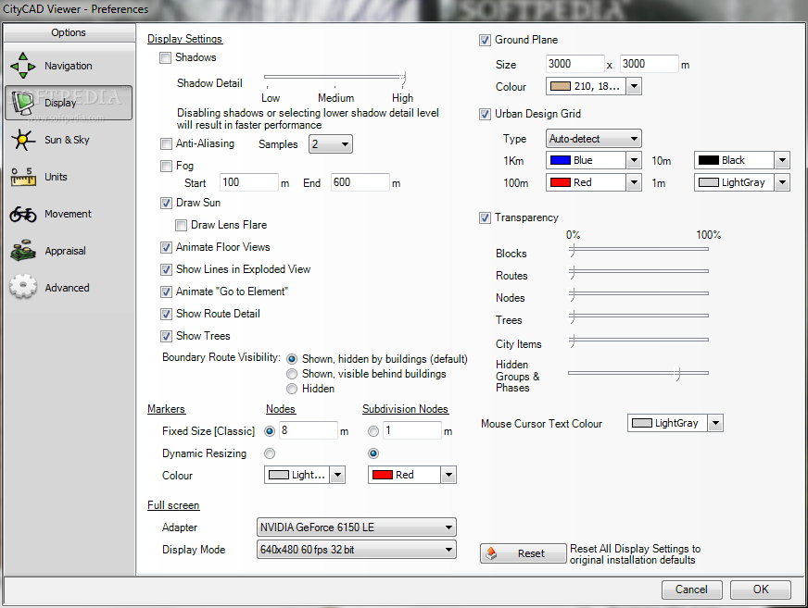Viewport: 808px width, 608px height.
Task: Open the 10m Black colour dropdown
Action: click(742, 160)
